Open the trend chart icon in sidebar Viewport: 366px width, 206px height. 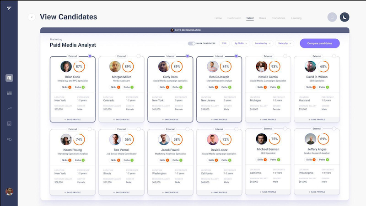(x=9, y=108)
